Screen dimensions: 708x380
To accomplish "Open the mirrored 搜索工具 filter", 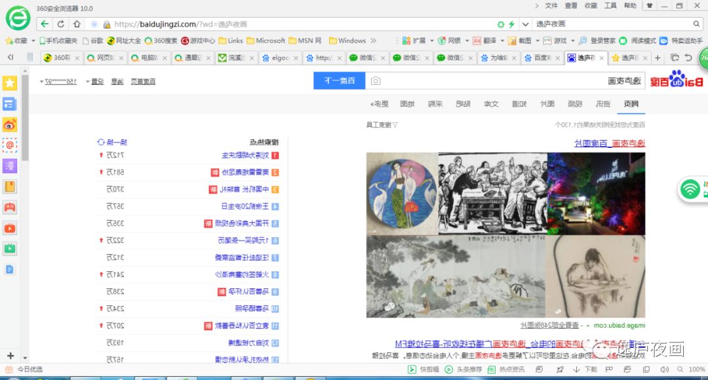I will click(382, 125).
